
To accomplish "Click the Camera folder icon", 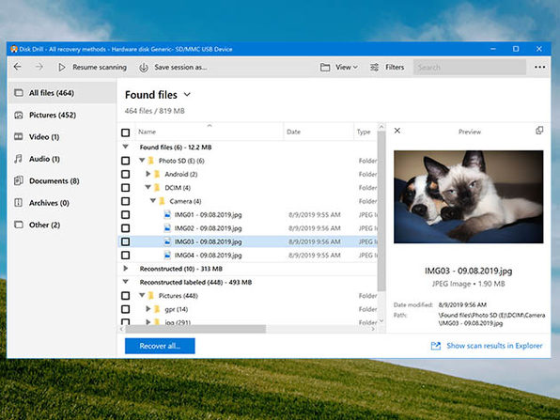I will (x=162, y=201).
